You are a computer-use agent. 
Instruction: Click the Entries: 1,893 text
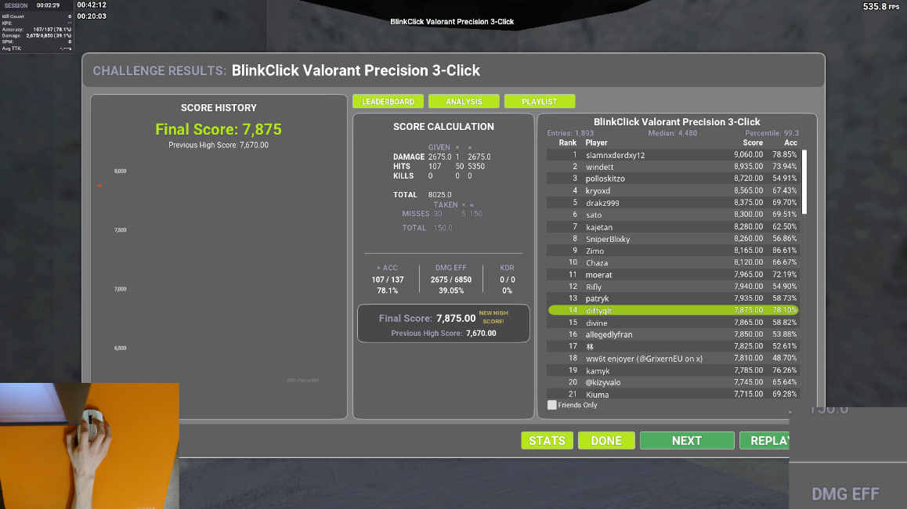(x=570, y=133)
